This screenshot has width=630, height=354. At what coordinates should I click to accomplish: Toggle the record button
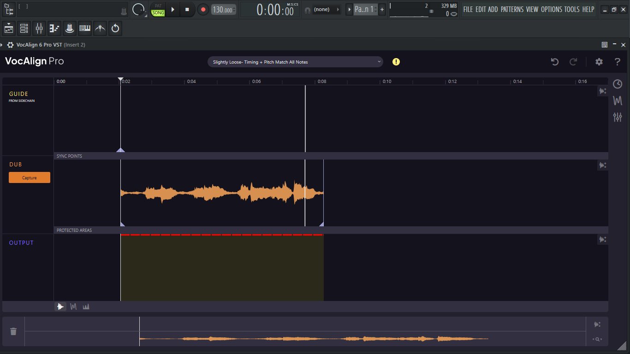pyautogui.click(x=203, y=9)
